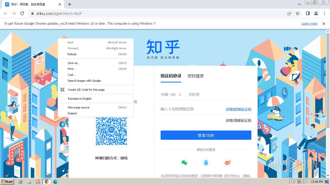Choose Cast... from the context menu
The width and height of the screenshot is (330, 185).
[96, 75]
